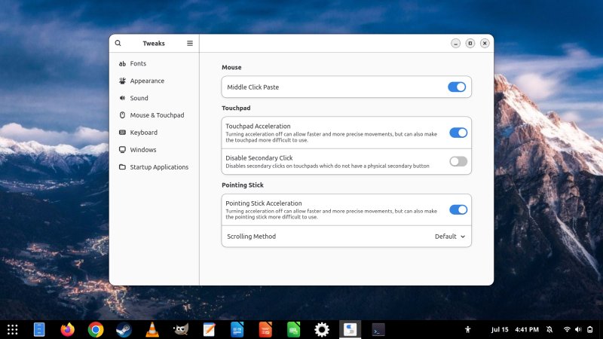Click the search icon in Tweaks header
Image resolution: width=603 pixels, height=339 pixels.
[x=118, y=44]
